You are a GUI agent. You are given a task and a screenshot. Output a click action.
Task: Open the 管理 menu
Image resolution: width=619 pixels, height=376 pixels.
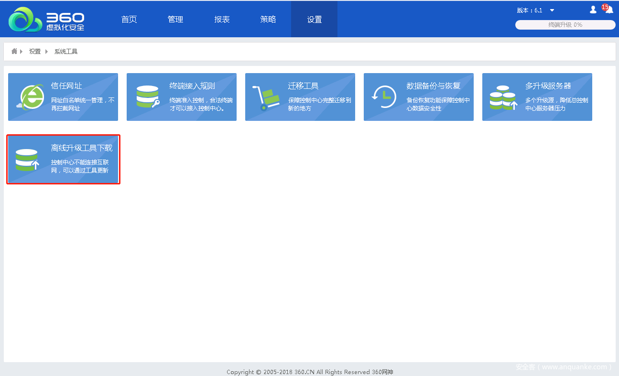pyautogui.click(x=175, y=20)
